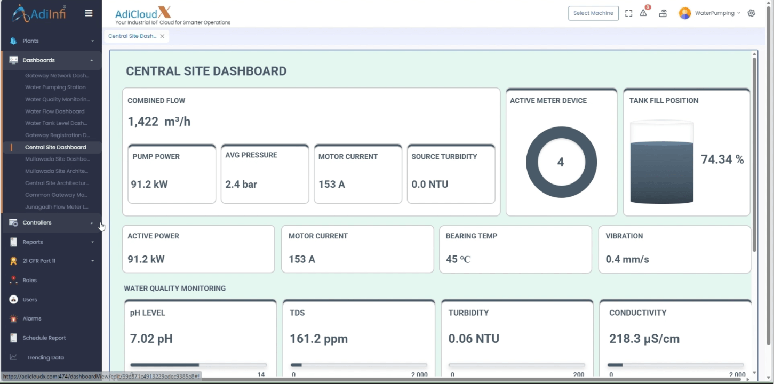Click the Select Machine button
774x384 pixels.
coord(593,13)
